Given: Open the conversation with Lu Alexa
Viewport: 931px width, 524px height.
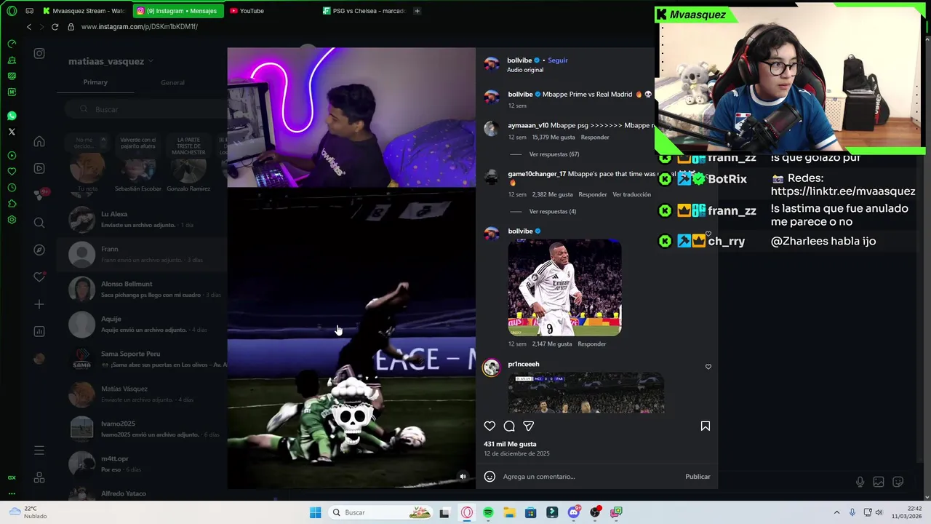Looking at the screenshot, I should 142,219.
